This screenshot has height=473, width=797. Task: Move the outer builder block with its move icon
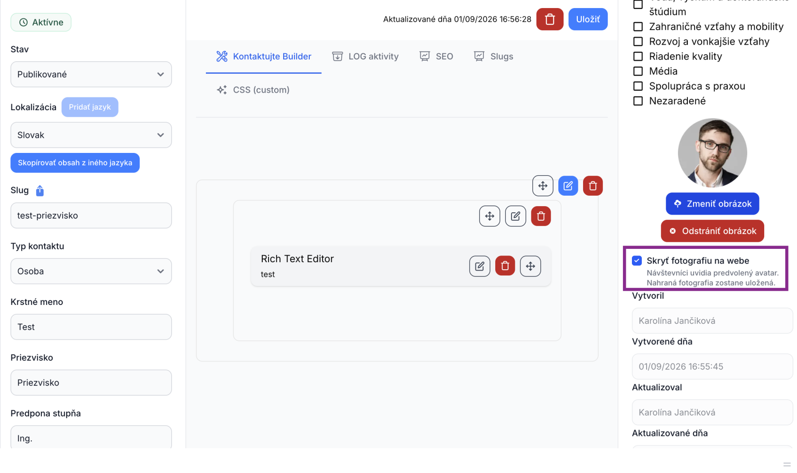pyautogui.click(x=543, y=186)
